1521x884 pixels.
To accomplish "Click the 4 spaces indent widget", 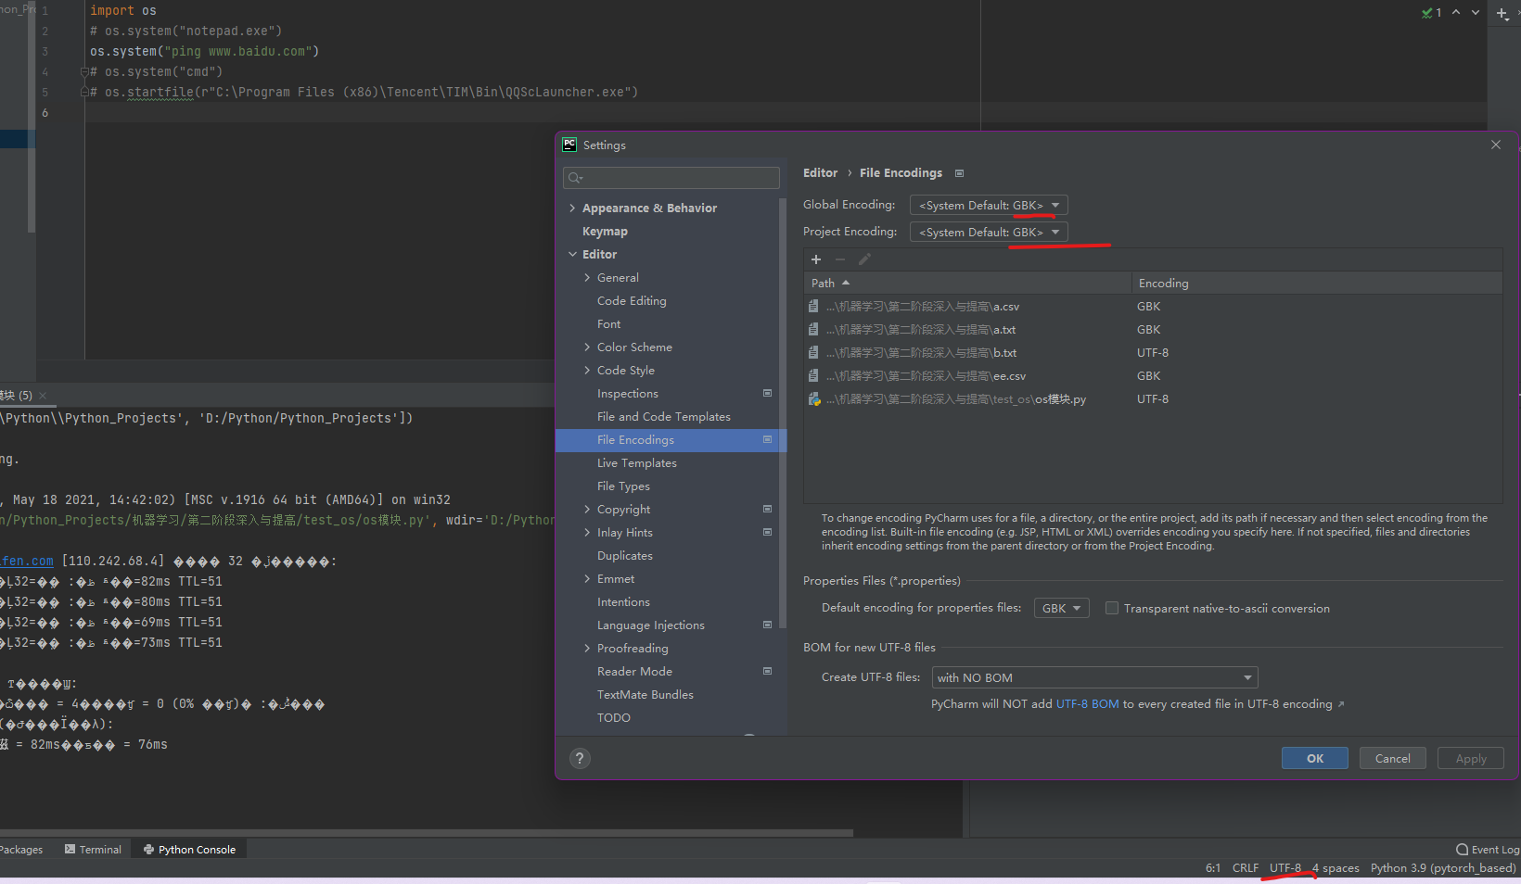I will pos(1336,868).
